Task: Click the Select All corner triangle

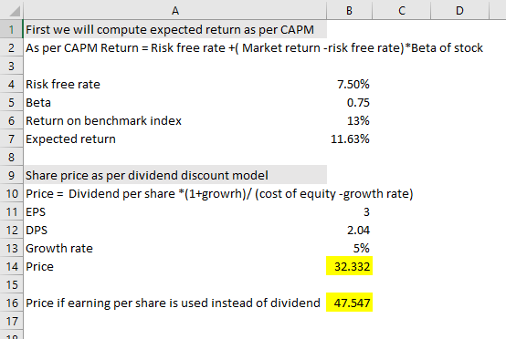Action: 15,11
